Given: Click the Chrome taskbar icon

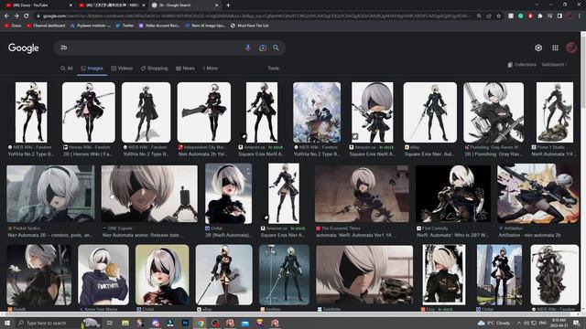Looking at the screenshot, I should coord(201,323).
